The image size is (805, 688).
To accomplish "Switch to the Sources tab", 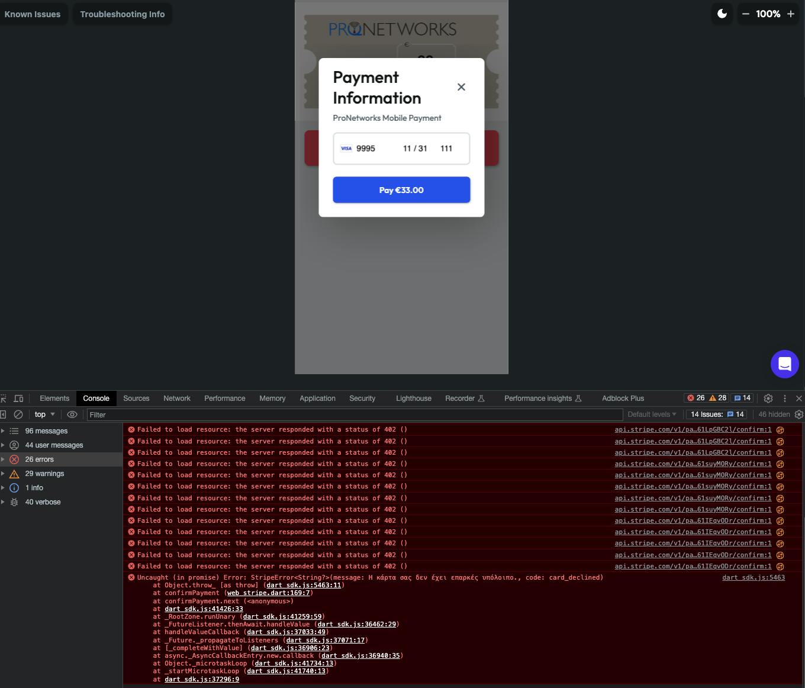I will tap(136, 398).
